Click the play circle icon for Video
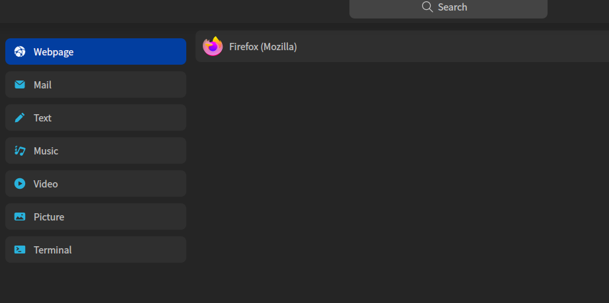The width and height of the screenshot is (609, 303). click(20, 184)
